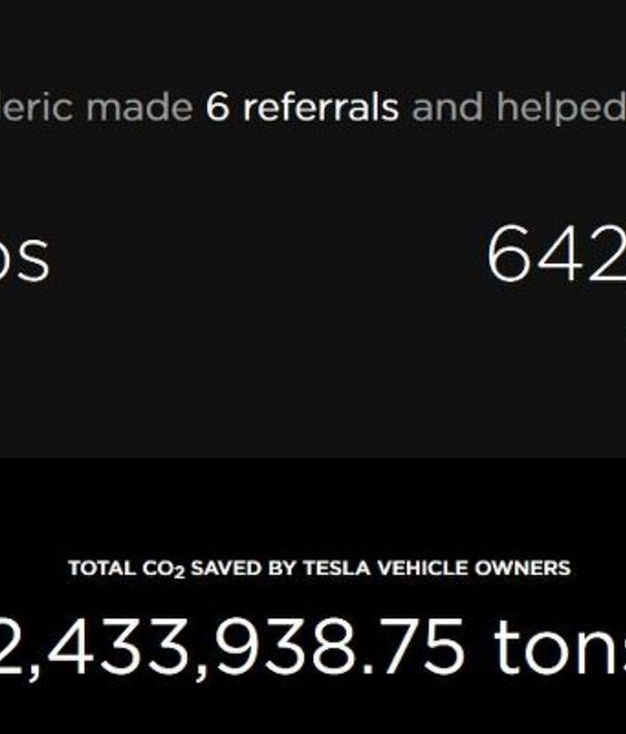Click the word "referrals"

[x=320, y=109]
